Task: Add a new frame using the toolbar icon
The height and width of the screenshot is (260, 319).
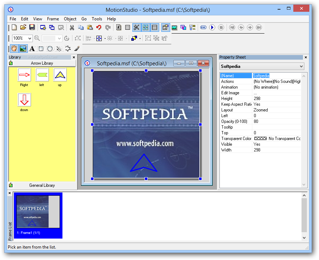Action: (43, 27)
